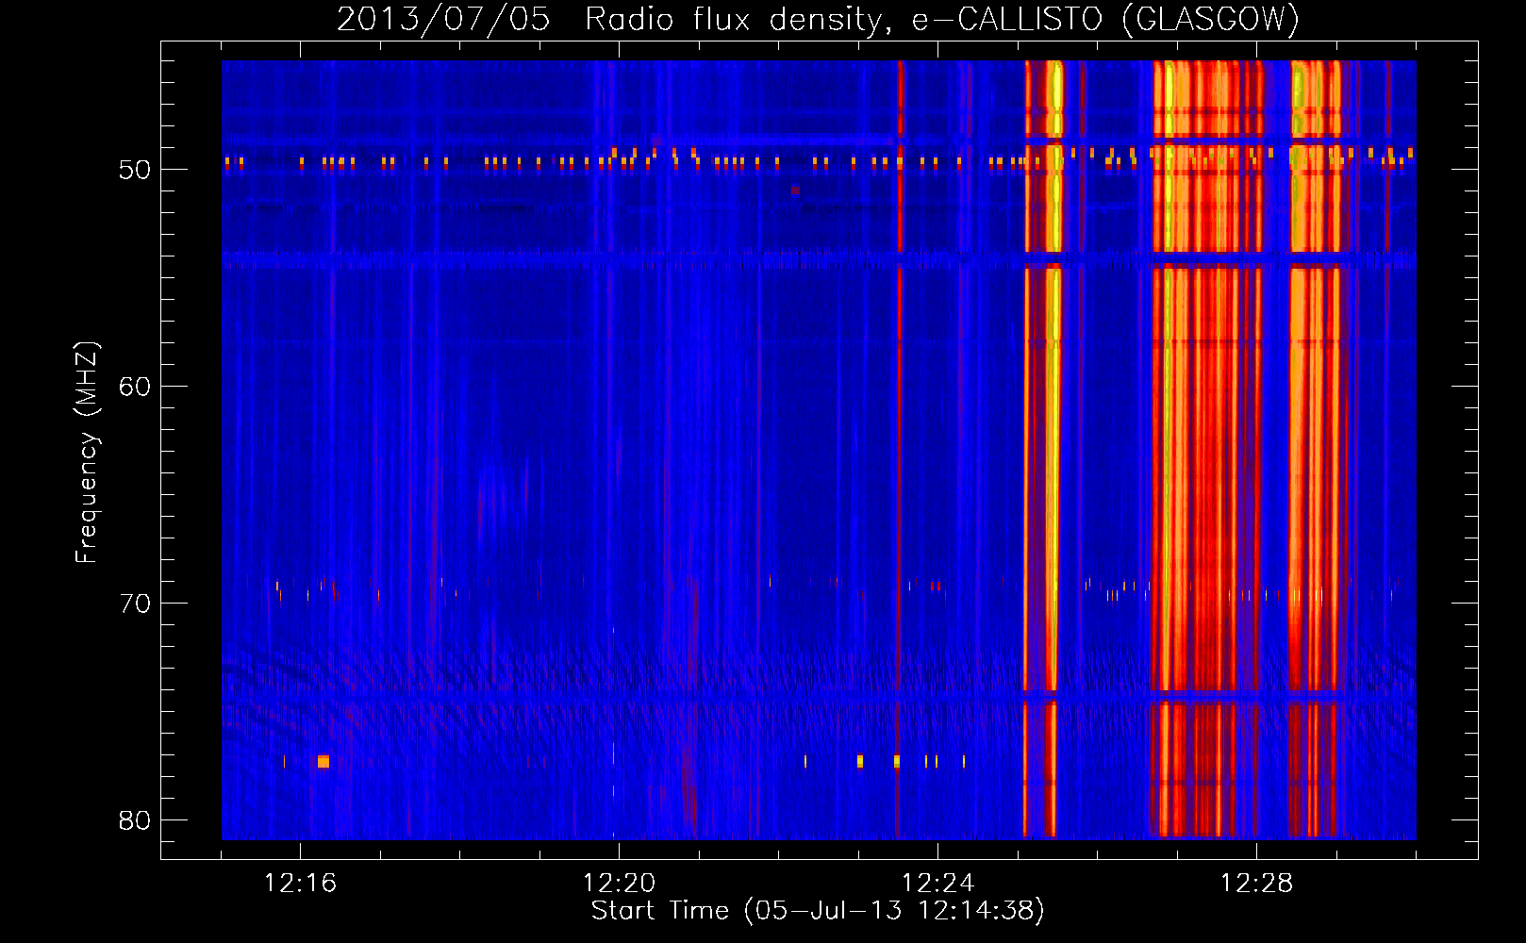Screen dimensions: 1526x943
Task: Click the orange square blip near 12:16 bottom
Action: coord(323,761)
